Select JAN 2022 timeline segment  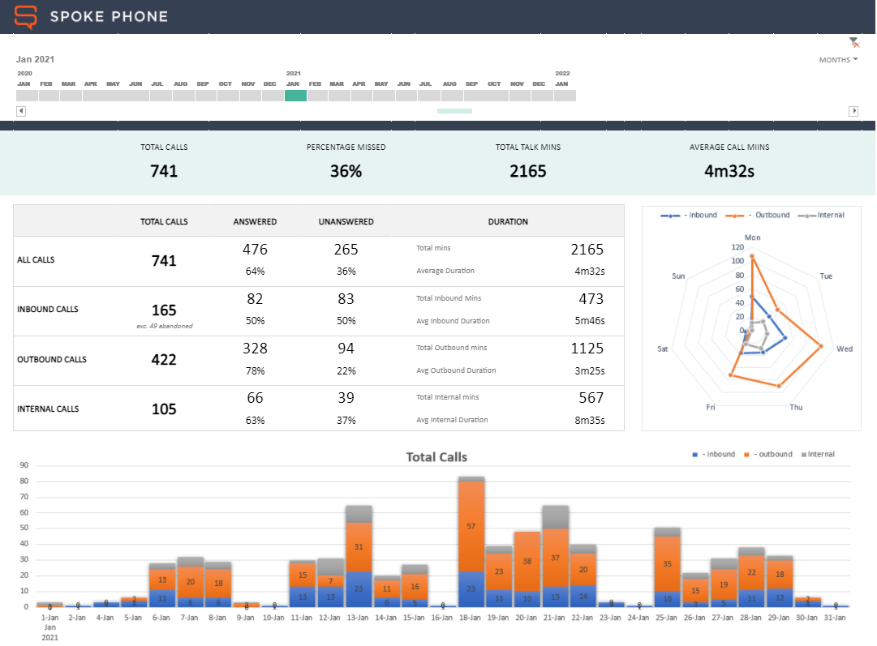(565, 96)
